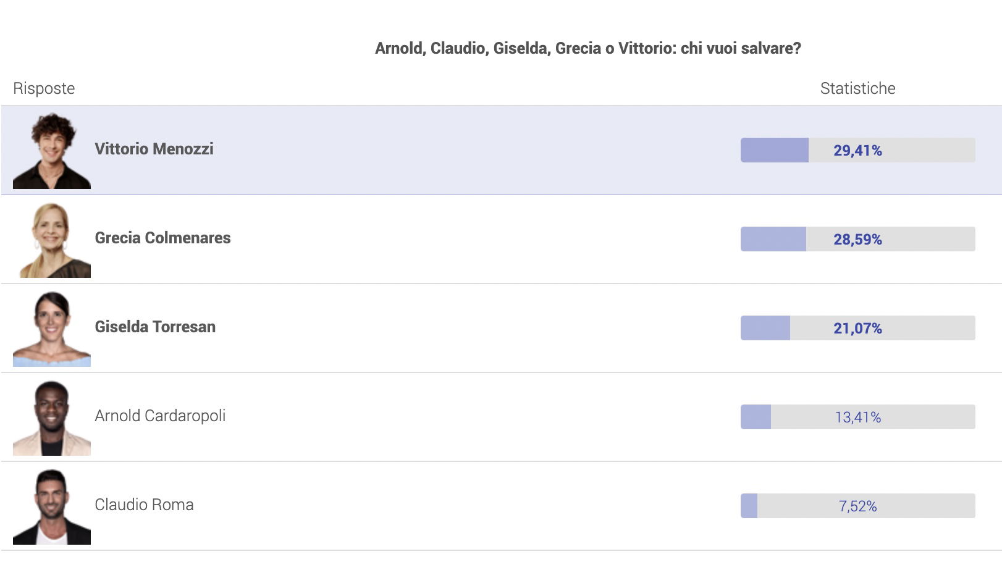This screenshot has width=1002, height=562.
Task: Select the Vittorio Menozzi answer name
Action: coord(154,149)
